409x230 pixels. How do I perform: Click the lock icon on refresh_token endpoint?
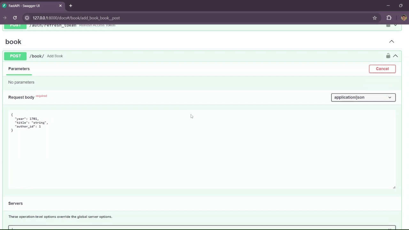tap(388, 25)
